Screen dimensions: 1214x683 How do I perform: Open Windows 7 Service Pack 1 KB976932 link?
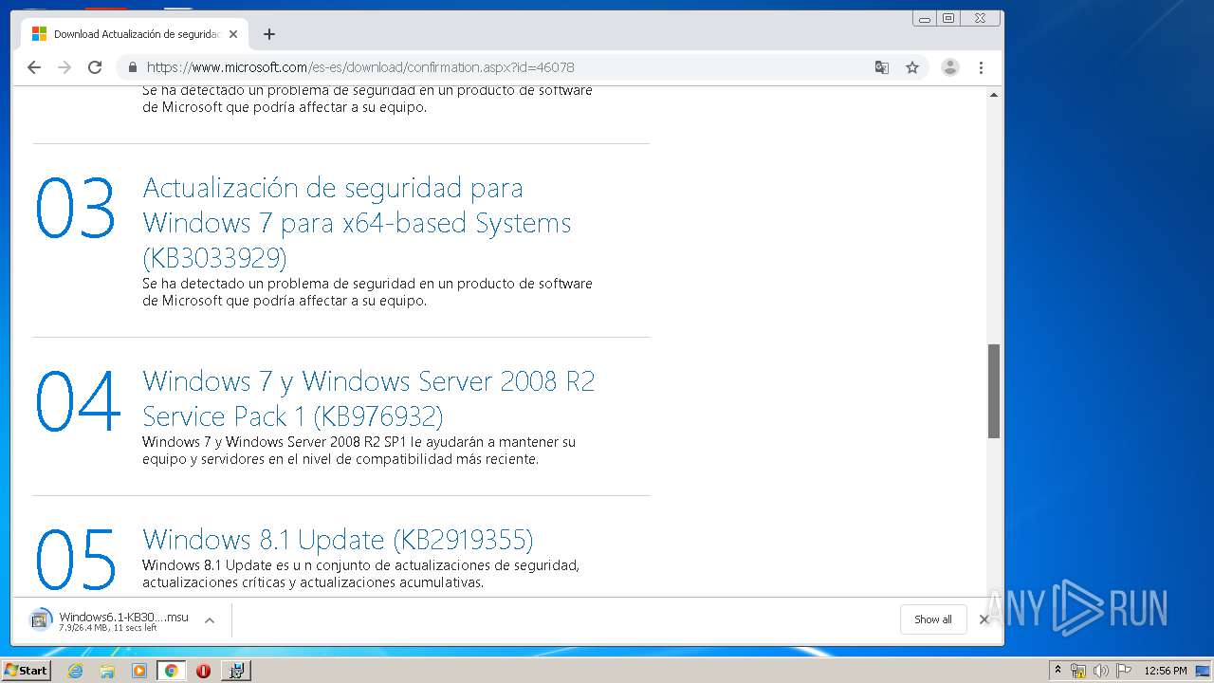tap(369, 398)
